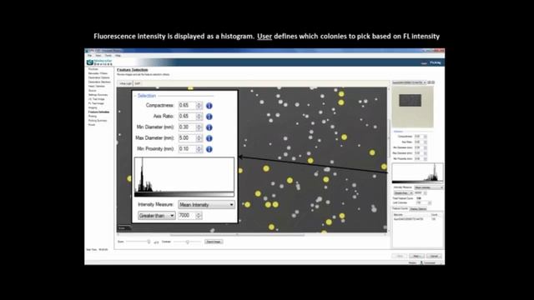
Task: Select Settings Summary in the left step list
Action: click(x=98, y=95)
